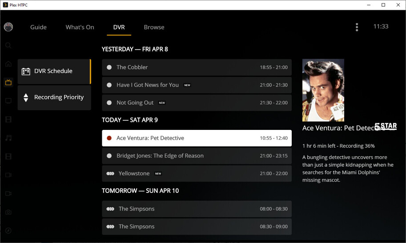Screen dimensions: 406x243
Task: Click the recording dot beside Bridget Jones
Action: pyautogui.click(x=109, y=156)
